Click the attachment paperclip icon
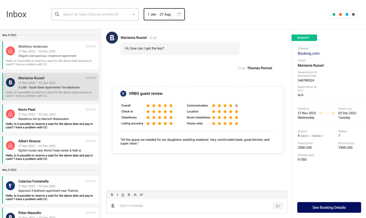This screenshot has height=218, width=366. pos(113,205)
